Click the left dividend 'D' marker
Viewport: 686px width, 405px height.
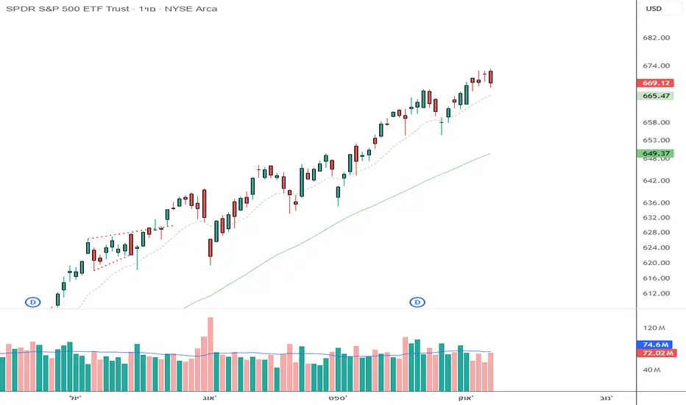pyautogui.click(x=32, y=302)
